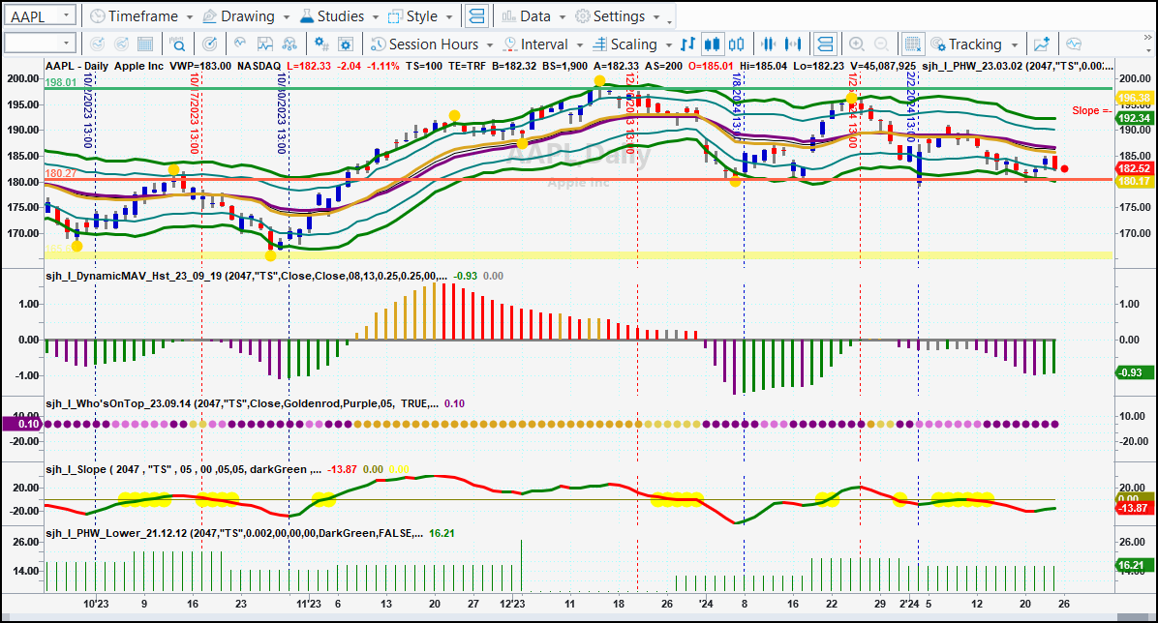This screenshot has height=623, width=1158.
Task: Open the Settings menu
Action: [618, 16]
